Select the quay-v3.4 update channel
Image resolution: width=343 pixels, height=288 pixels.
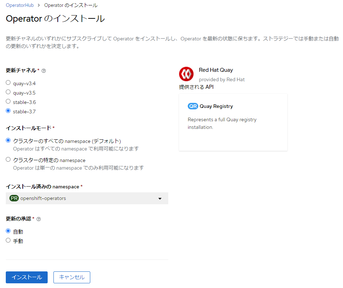pyautogui.click(x=8, y=82)
